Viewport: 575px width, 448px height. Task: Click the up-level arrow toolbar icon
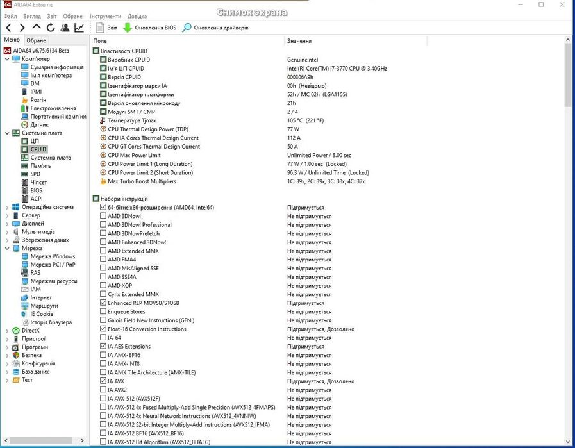37,27
